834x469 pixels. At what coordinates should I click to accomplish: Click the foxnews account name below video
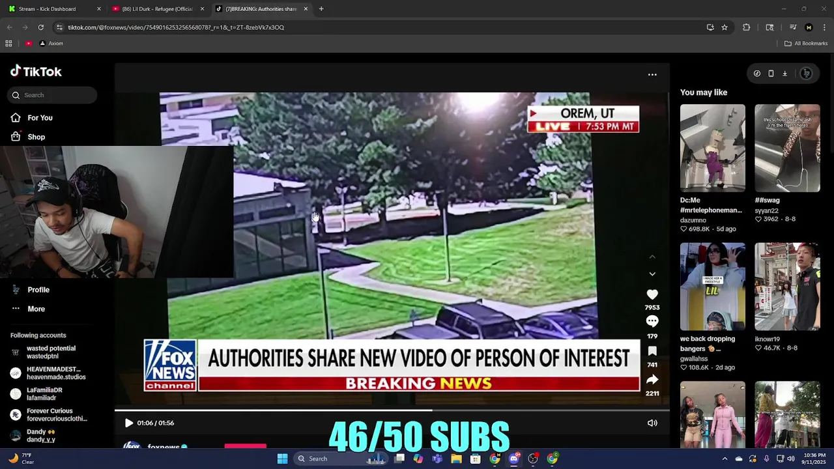(164, 447)
